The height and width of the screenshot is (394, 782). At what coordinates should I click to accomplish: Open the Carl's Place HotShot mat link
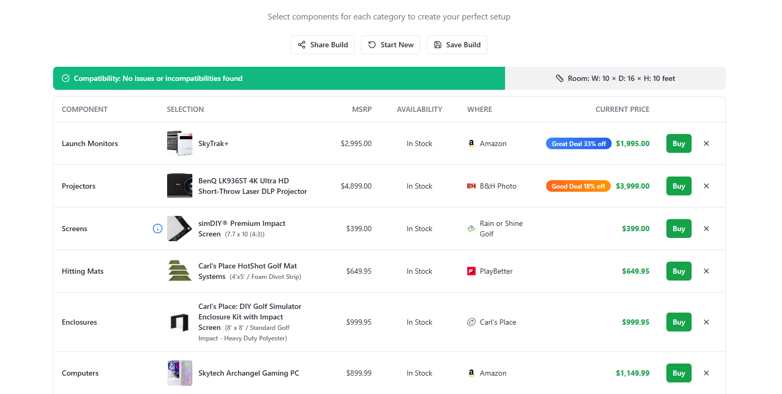coord(247,266)
